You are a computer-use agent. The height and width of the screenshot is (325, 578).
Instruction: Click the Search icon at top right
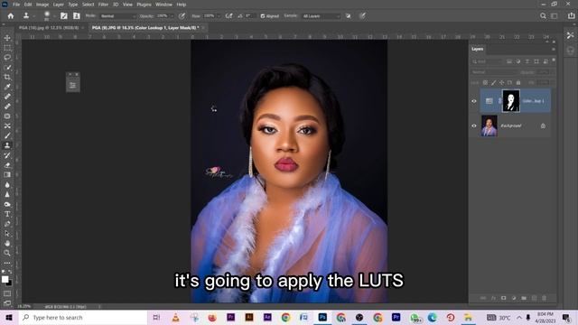click(543, 16)
